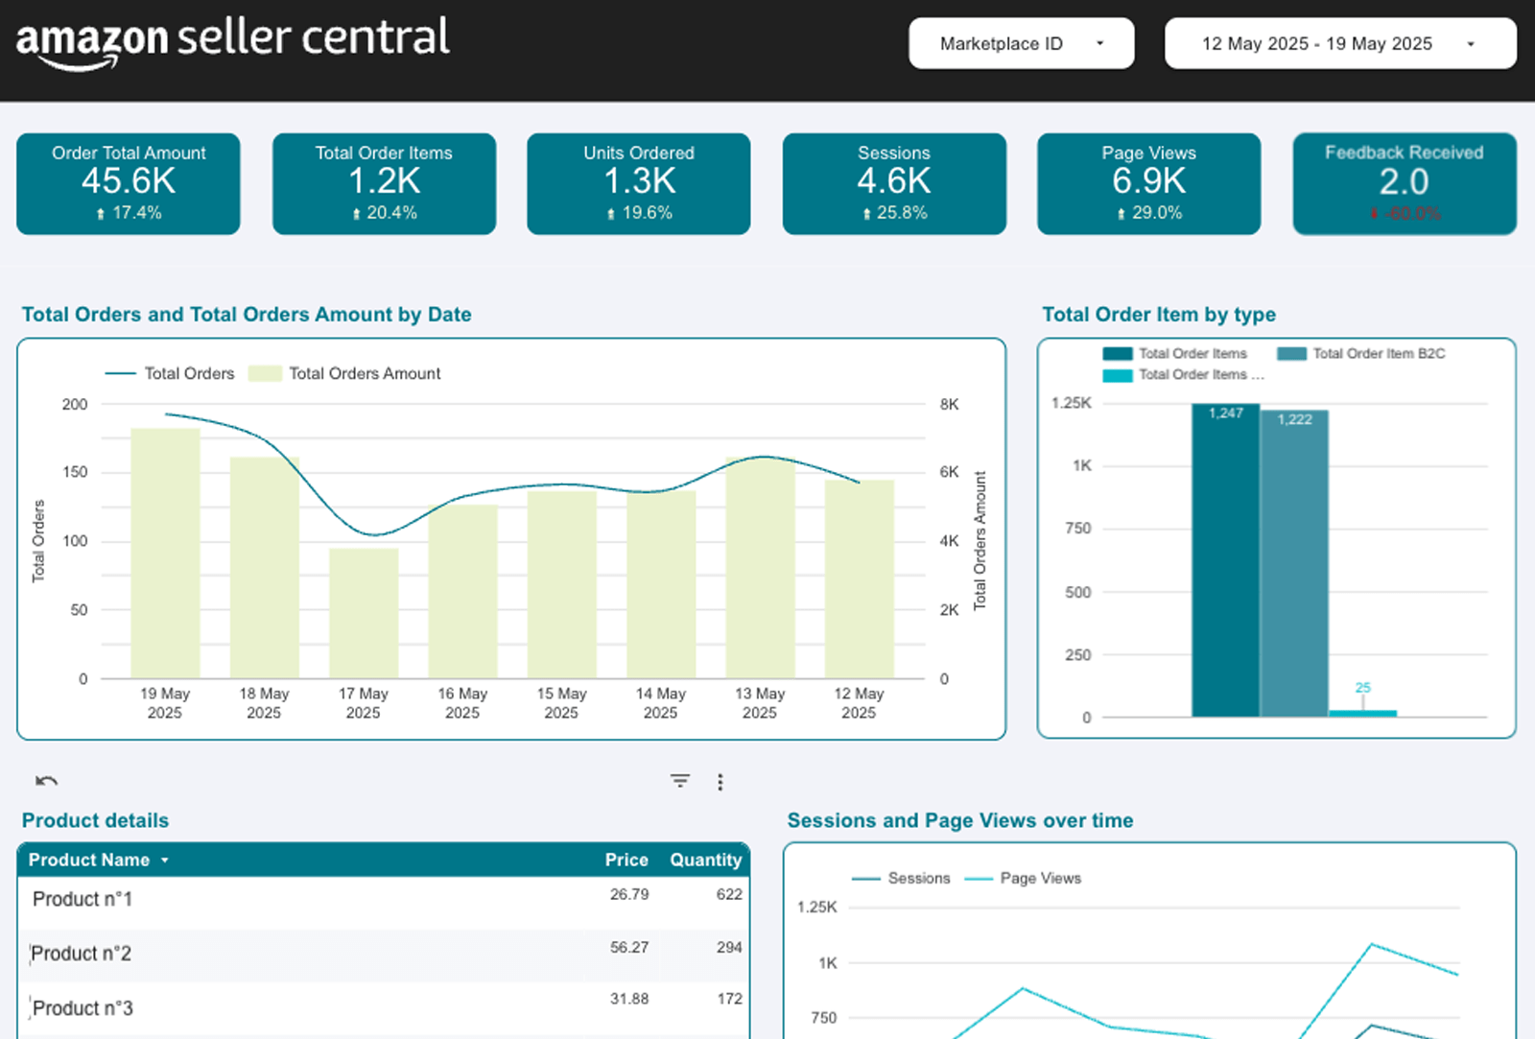Click price value 31.88
The width and height of the screenshot is (1535, 1039).
click(629, 999)
